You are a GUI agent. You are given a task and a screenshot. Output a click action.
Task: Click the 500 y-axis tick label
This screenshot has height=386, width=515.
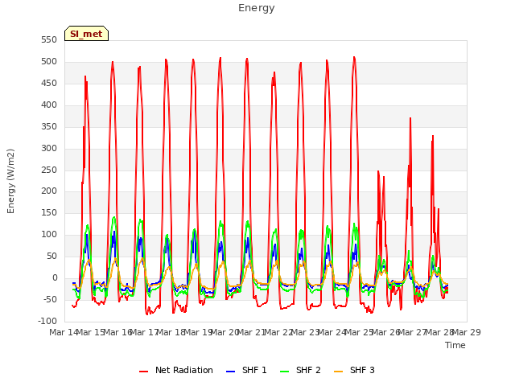(49, 62)
